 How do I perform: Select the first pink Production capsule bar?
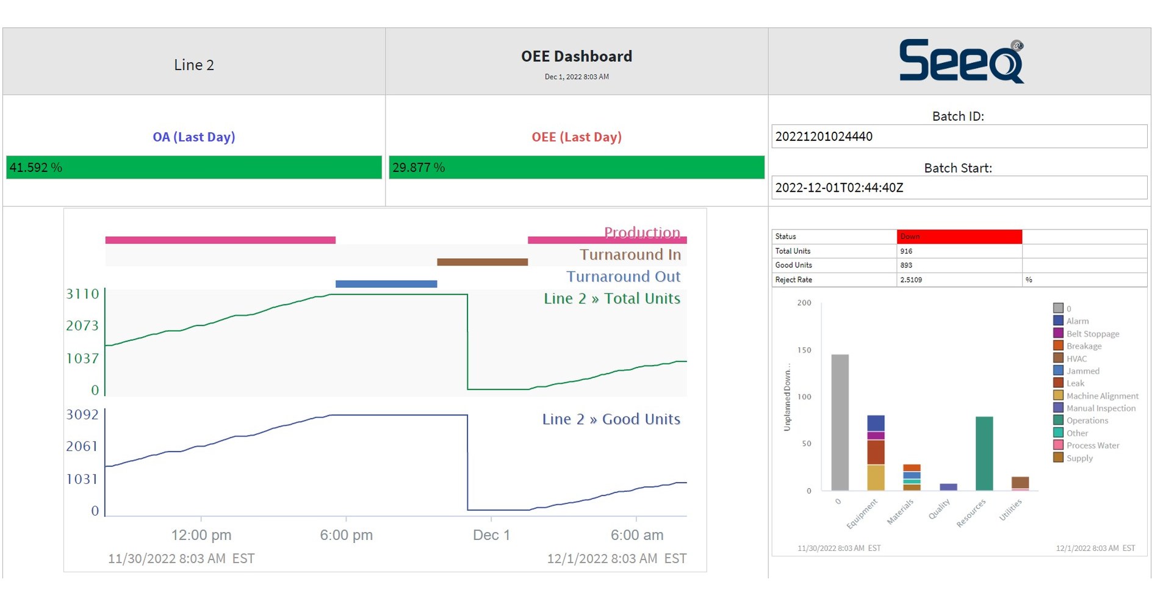point(220,240)
